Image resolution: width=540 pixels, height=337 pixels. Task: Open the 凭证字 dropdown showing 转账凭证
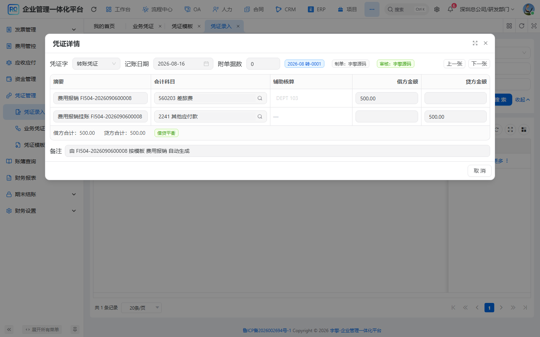[x=96, y=64]
